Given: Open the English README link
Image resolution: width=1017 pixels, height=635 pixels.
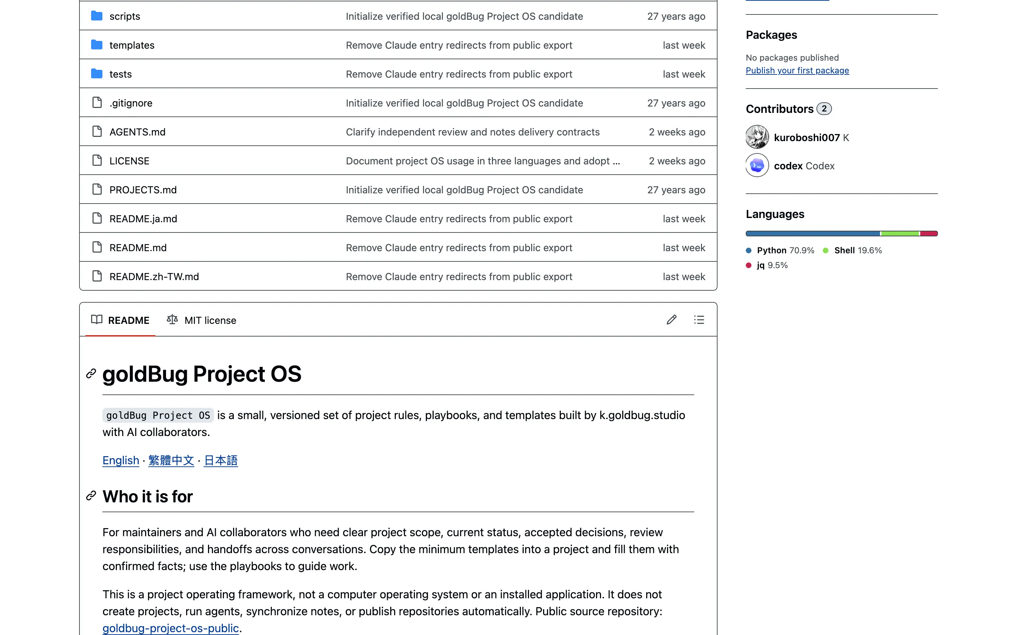Looking at the screenshot, I should pos(121,460).
